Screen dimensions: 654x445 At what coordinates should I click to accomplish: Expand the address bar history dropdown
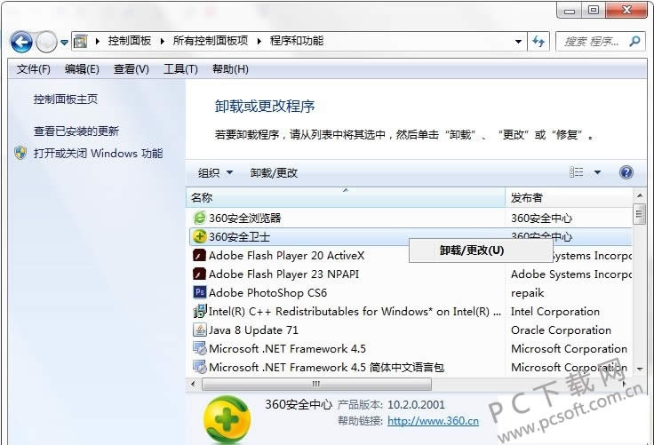pyautogui.click(x=519, y=42)
